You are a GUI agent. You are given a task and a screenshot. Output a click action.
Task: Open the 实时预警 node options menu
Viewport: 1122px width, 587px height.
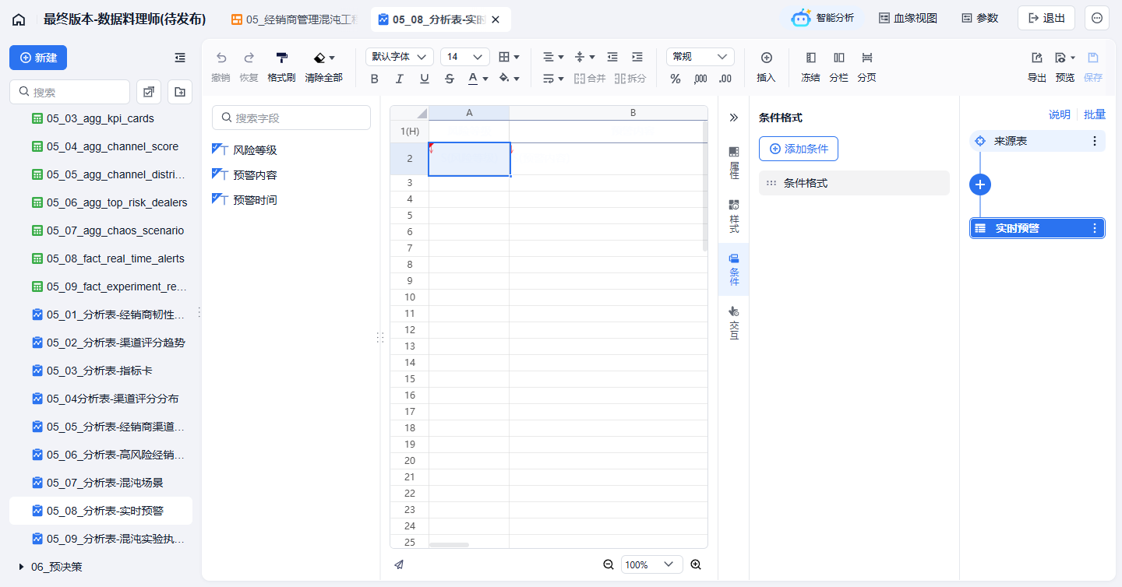point(1095,228)
